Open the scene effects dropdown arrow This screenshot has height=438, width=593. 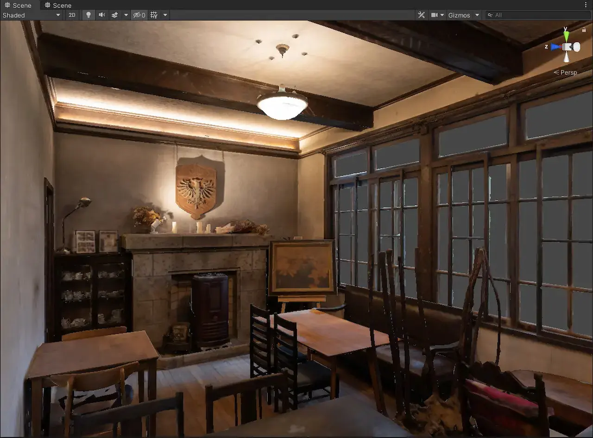click(x=126, y=15)
